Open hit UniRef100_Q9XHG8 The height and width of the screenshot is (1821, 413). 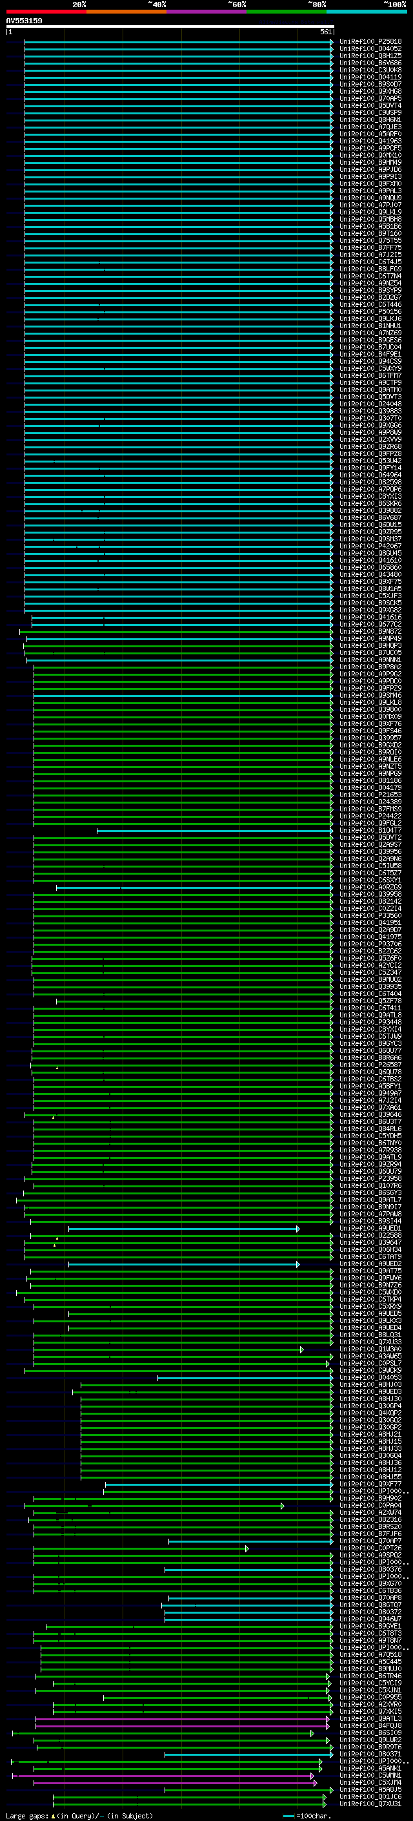point(370,91)
